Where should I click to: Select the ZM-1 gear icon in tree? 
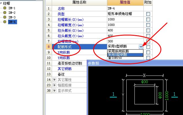[x=5, y=8]
